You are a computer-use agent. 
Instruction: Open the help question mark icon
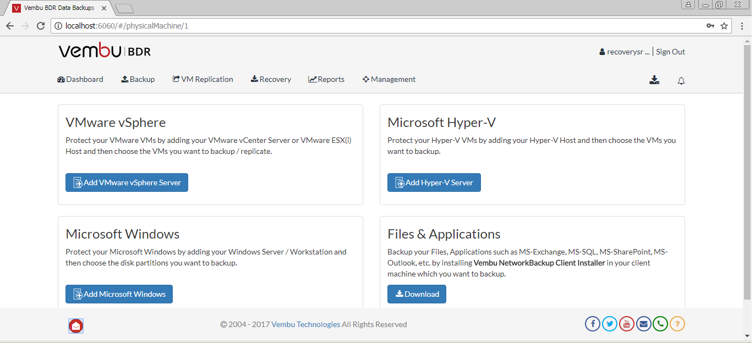[x=677, y=324]
